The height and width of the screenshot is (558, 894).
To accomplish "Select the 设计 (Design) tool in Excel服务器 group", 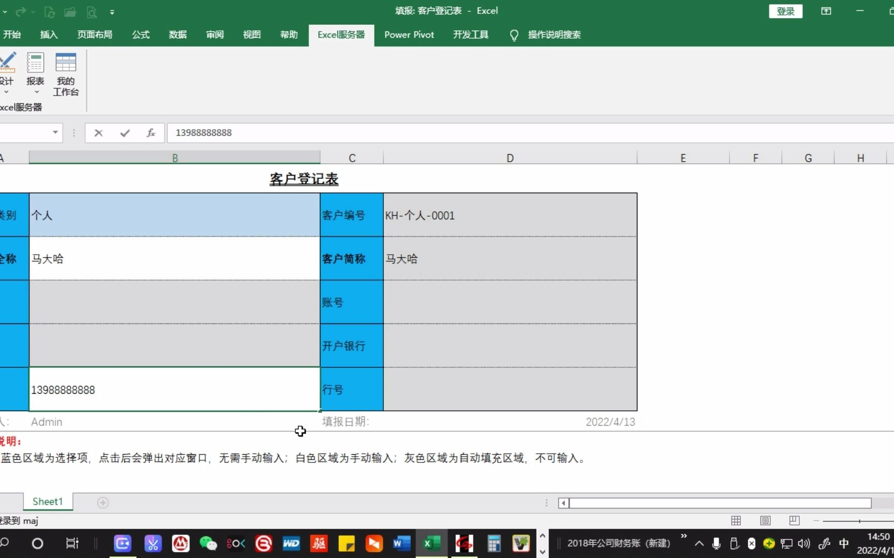I will (8, 72).
